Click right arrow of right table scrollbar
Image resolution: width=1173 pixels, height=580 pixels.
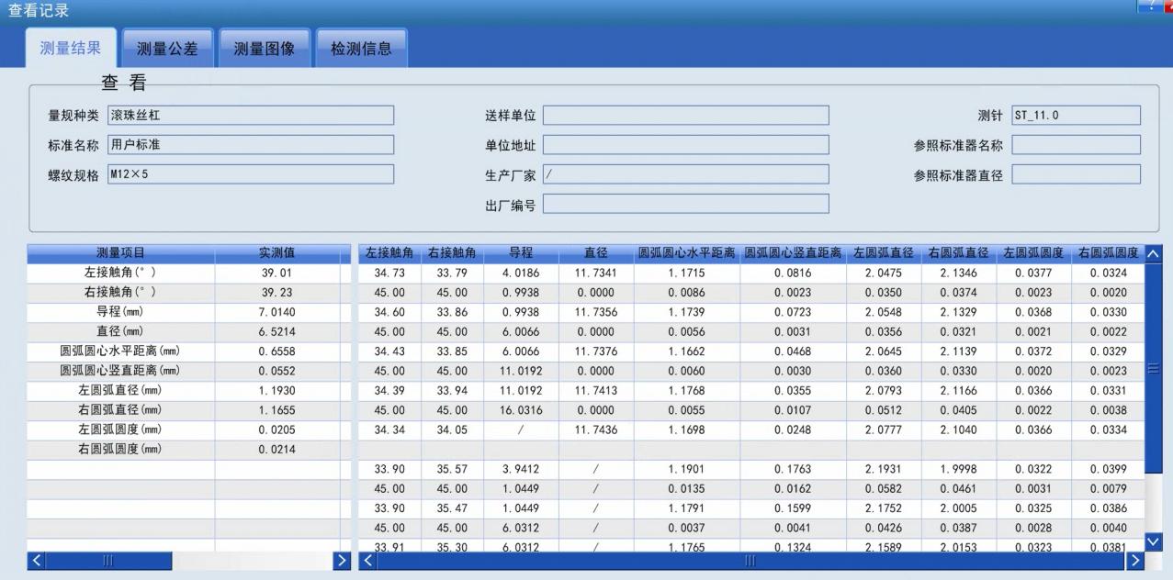coord(1137,560)
